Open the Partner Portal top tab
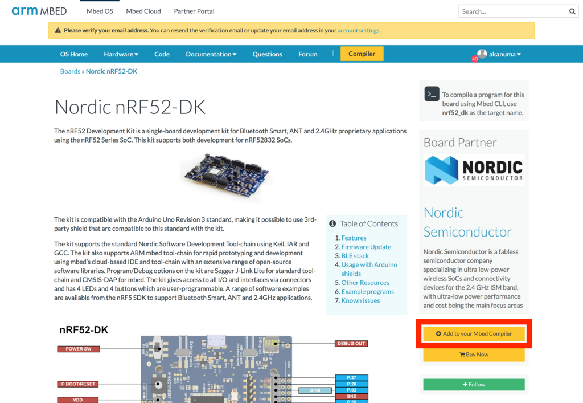This screenshot has width=583, height=403. (194, 11)
